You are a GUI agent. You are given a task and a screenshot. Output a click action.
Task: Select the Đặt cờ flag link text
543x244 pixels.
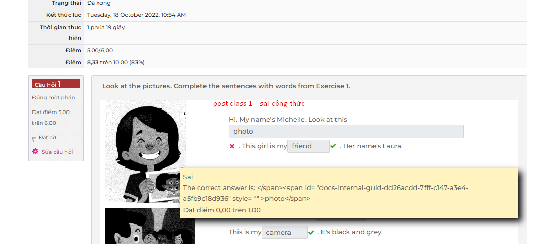point(47,137)
